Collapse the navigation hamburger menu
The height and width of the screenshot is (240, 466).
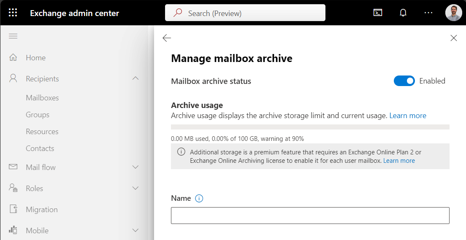coord(13,36)
